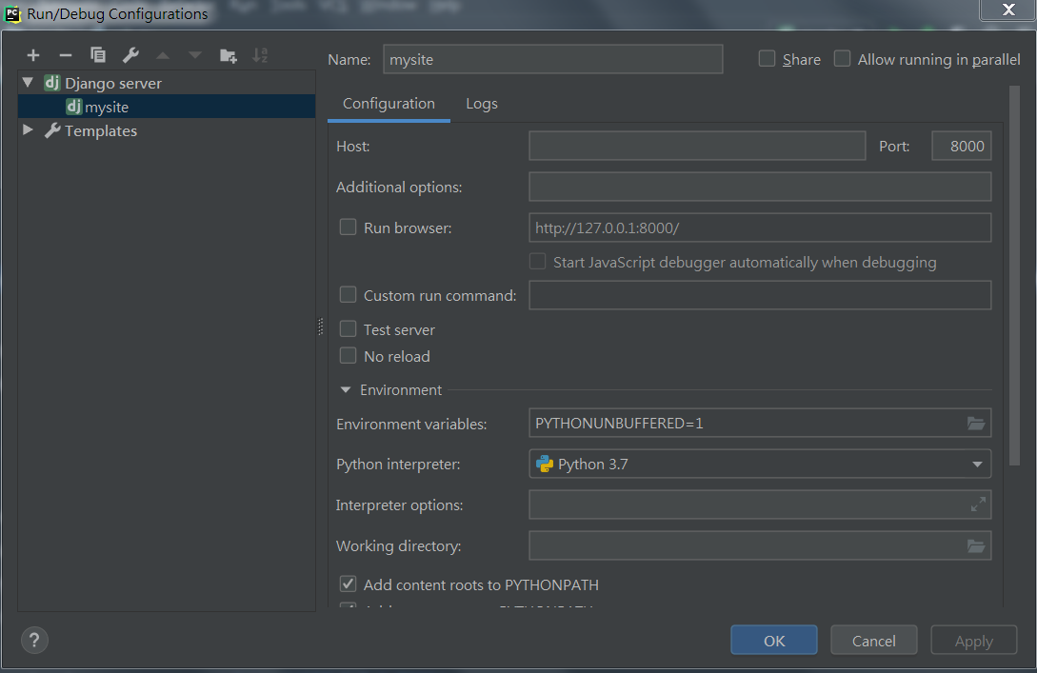
Task: Click the Additional options field
Action: click(760, 187)
